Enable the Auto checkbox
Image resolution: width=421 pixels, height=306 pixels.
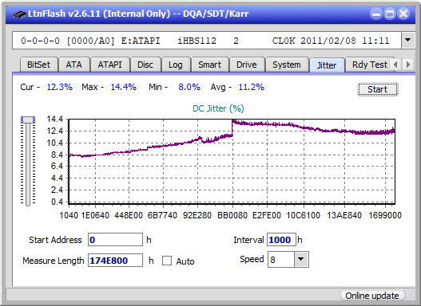(x=167, y=261)
